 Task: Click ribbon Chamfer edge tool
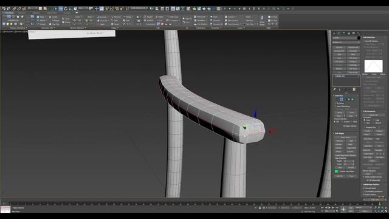coord(102,21)
